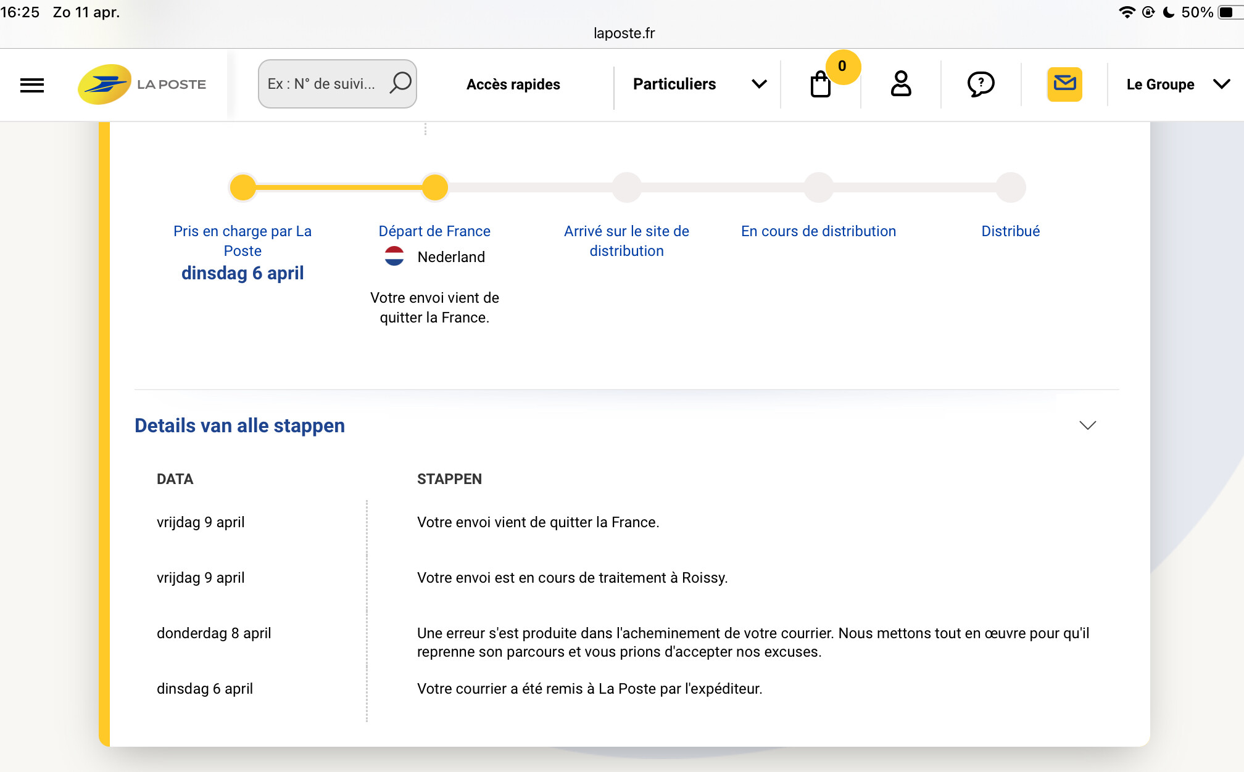Tap the battery indicator
Screen dimensions: 1244x772
pyautogui.click(x=1230, y=12)
